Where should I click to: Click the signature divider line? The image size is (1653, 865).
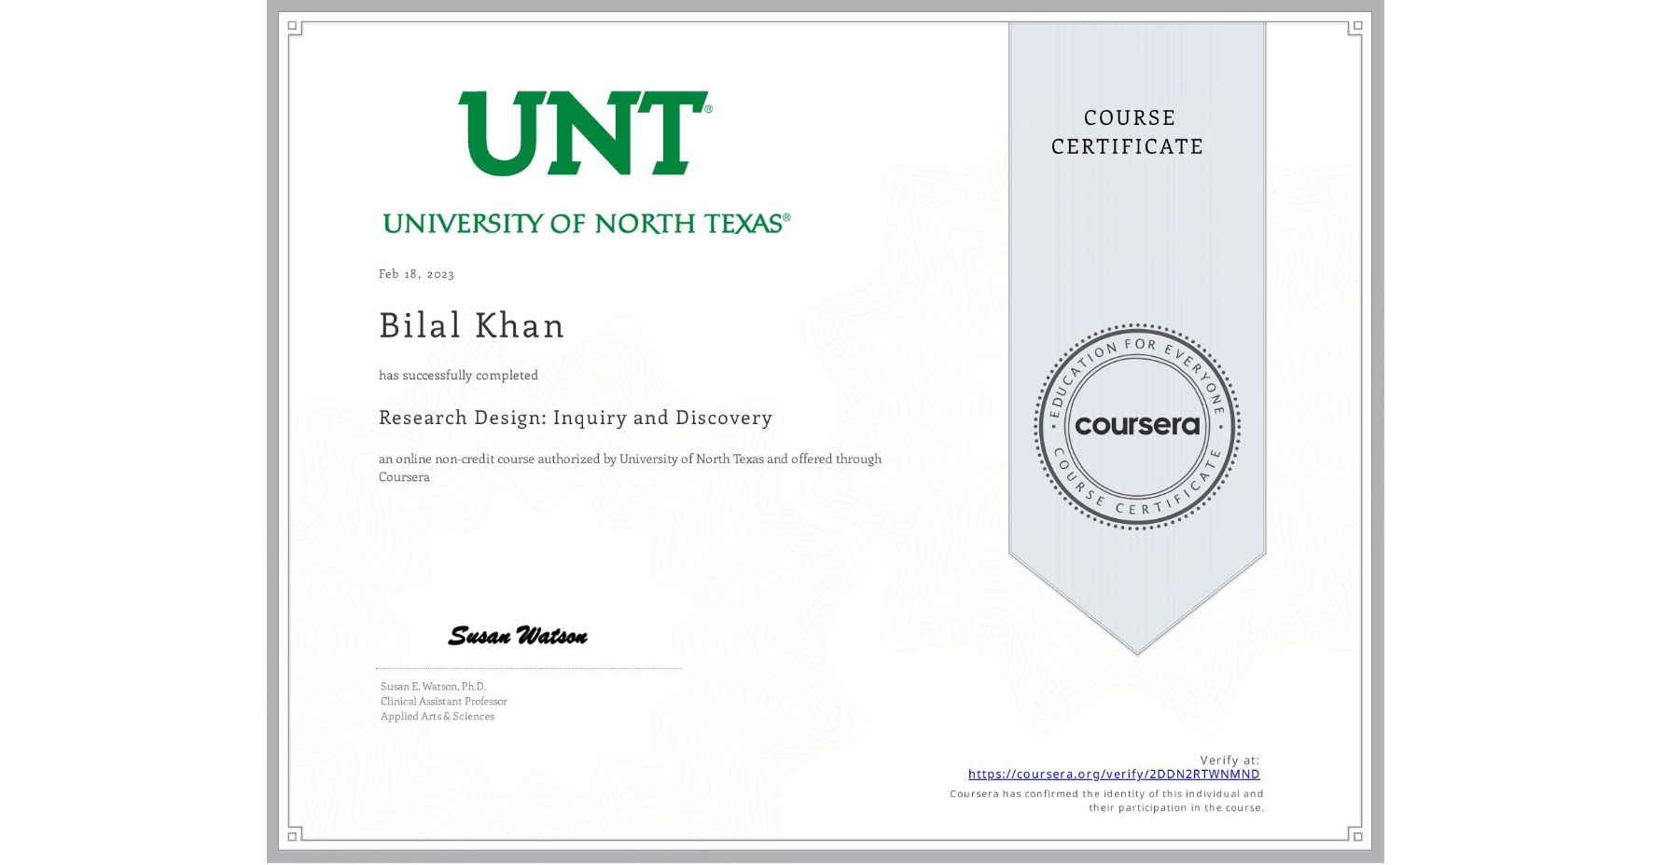click(527, 666)
